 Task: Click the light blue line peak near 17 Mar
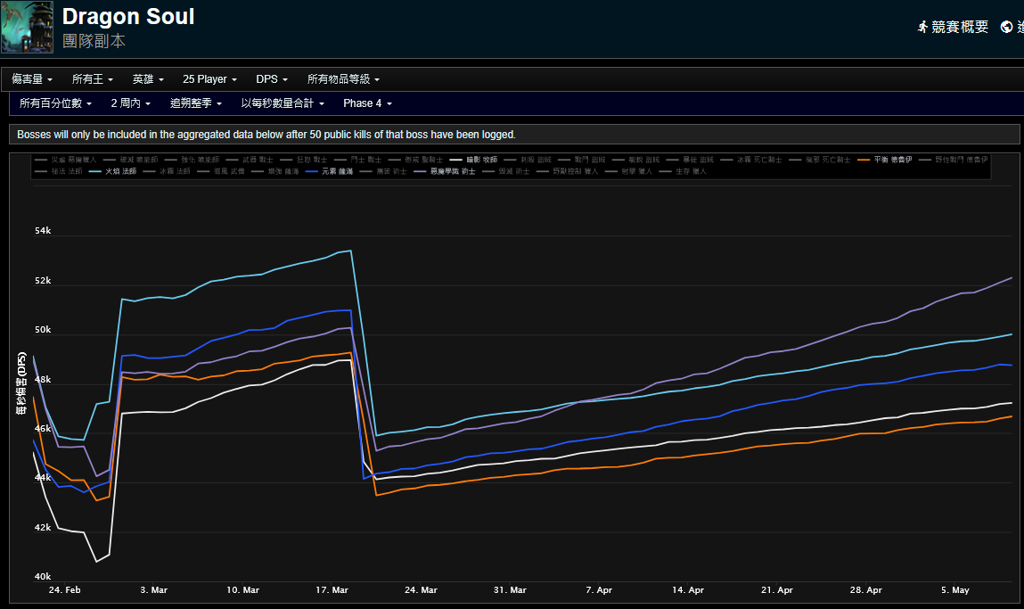pyautogui.click(x=350, y=251)
